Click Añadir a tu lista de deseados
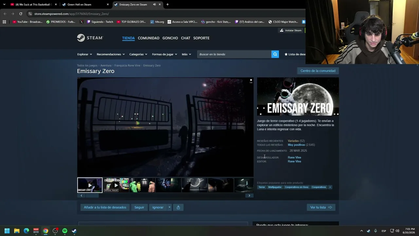This screenshot has width=419, height=236. click(105, 207)
